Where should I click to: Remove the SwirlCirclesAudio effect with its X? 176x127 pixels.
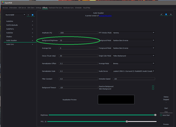pos(32,25)
